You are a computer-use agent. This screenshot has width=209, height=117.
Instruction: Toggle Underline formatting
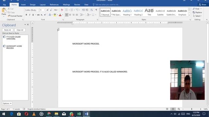33,15
